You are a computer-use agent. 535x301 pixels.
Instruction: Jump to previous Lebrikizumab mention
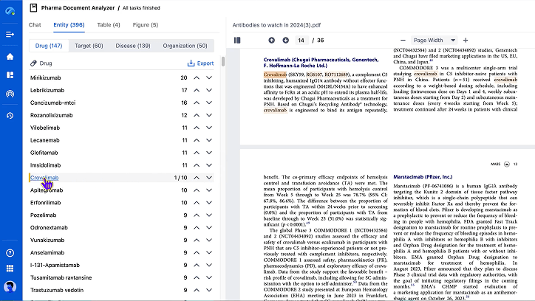(x=197, y=90)
